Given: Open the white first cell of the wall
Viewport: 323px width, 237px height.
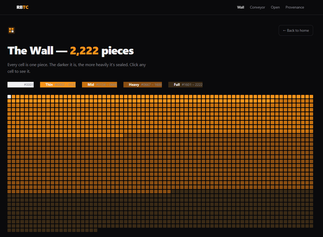Looking at the screenshot, I should [9, 97].
